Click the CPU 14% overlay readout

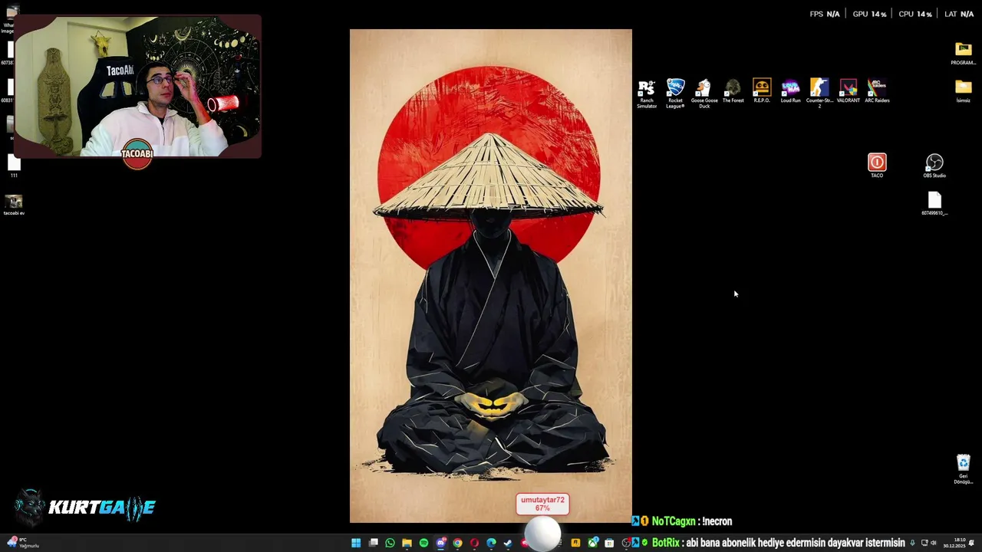click(x=915, y=14)
